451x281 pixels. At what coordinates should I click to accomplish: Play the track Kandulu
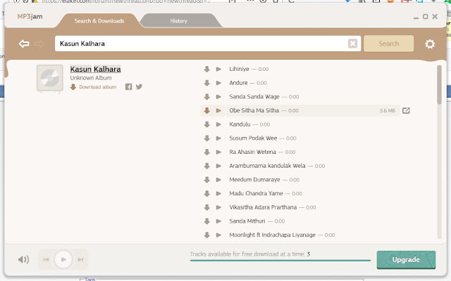(218, 124)
